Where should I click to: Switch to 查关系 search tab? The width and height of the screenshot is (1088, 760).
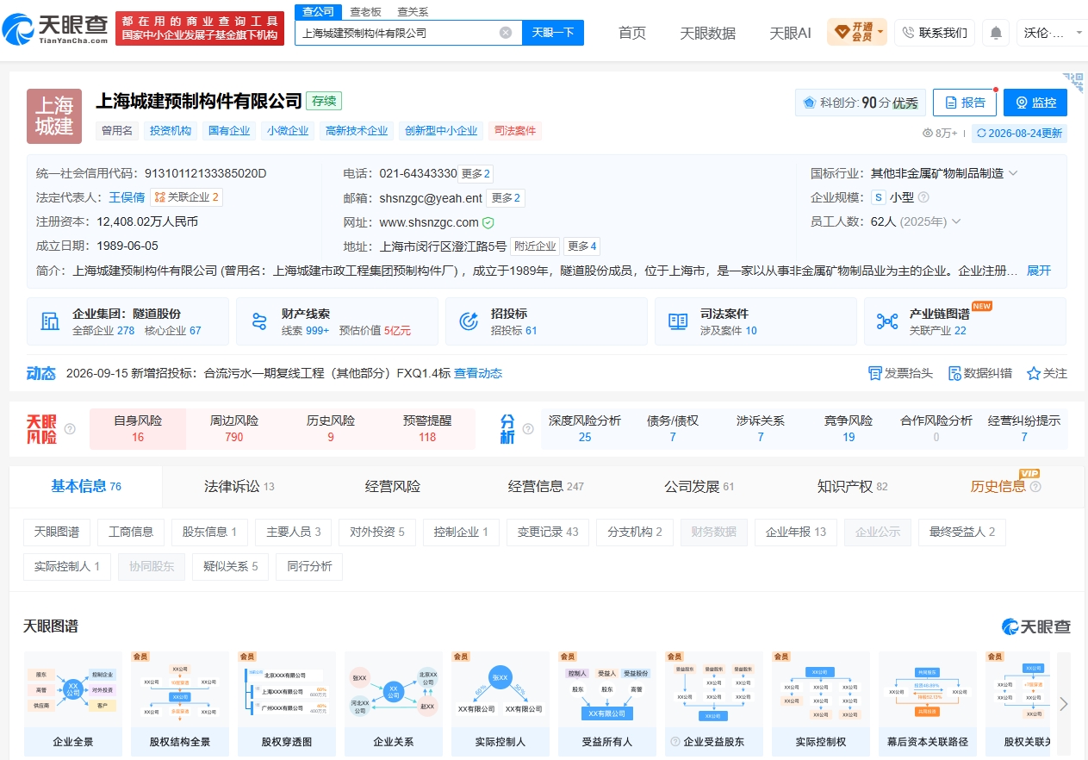point(412,11)
